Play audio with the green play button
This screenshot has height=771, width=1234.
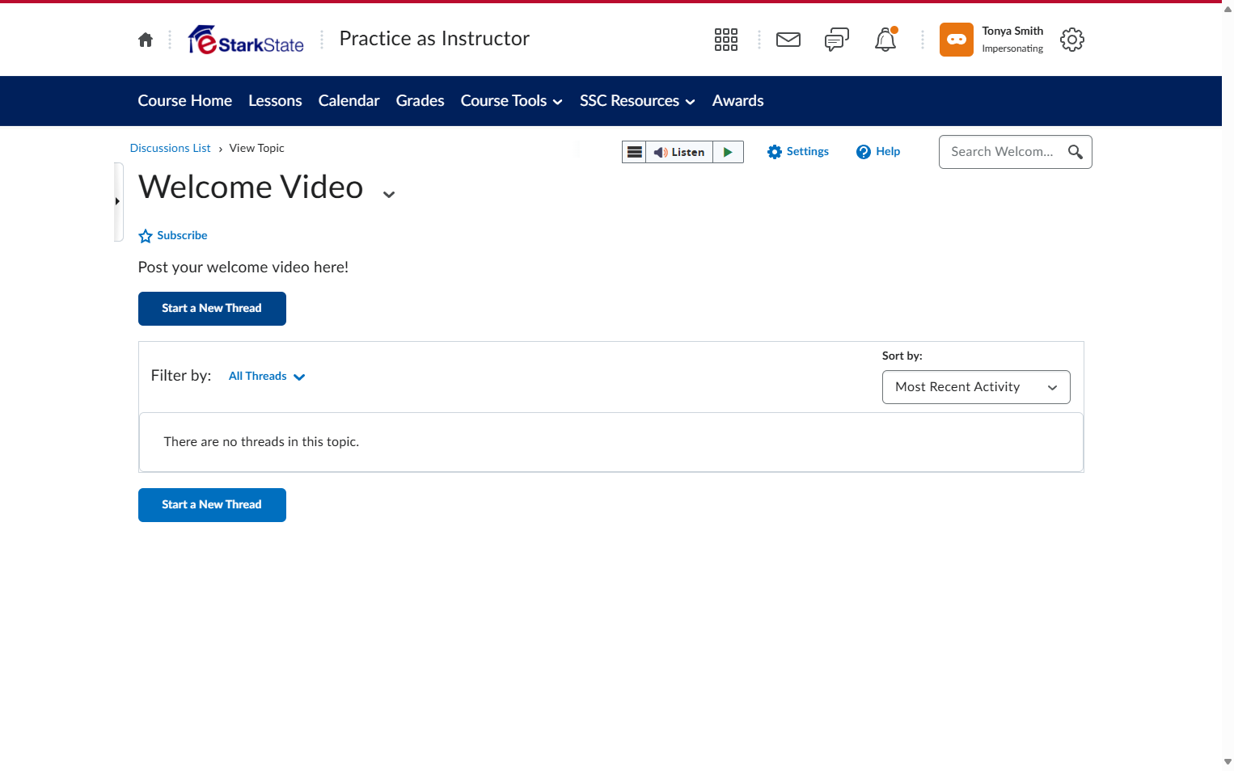(728, 152)
